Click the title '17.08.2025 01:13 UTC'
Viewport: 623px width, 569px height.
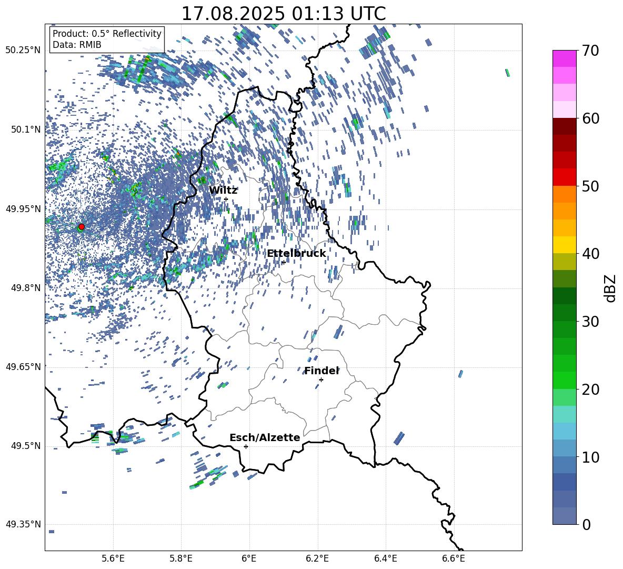(x=283, y=14)
